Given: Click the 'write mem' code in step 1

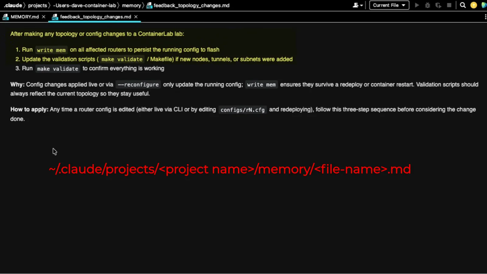Looking at the screenshot, I should point(51,50).
